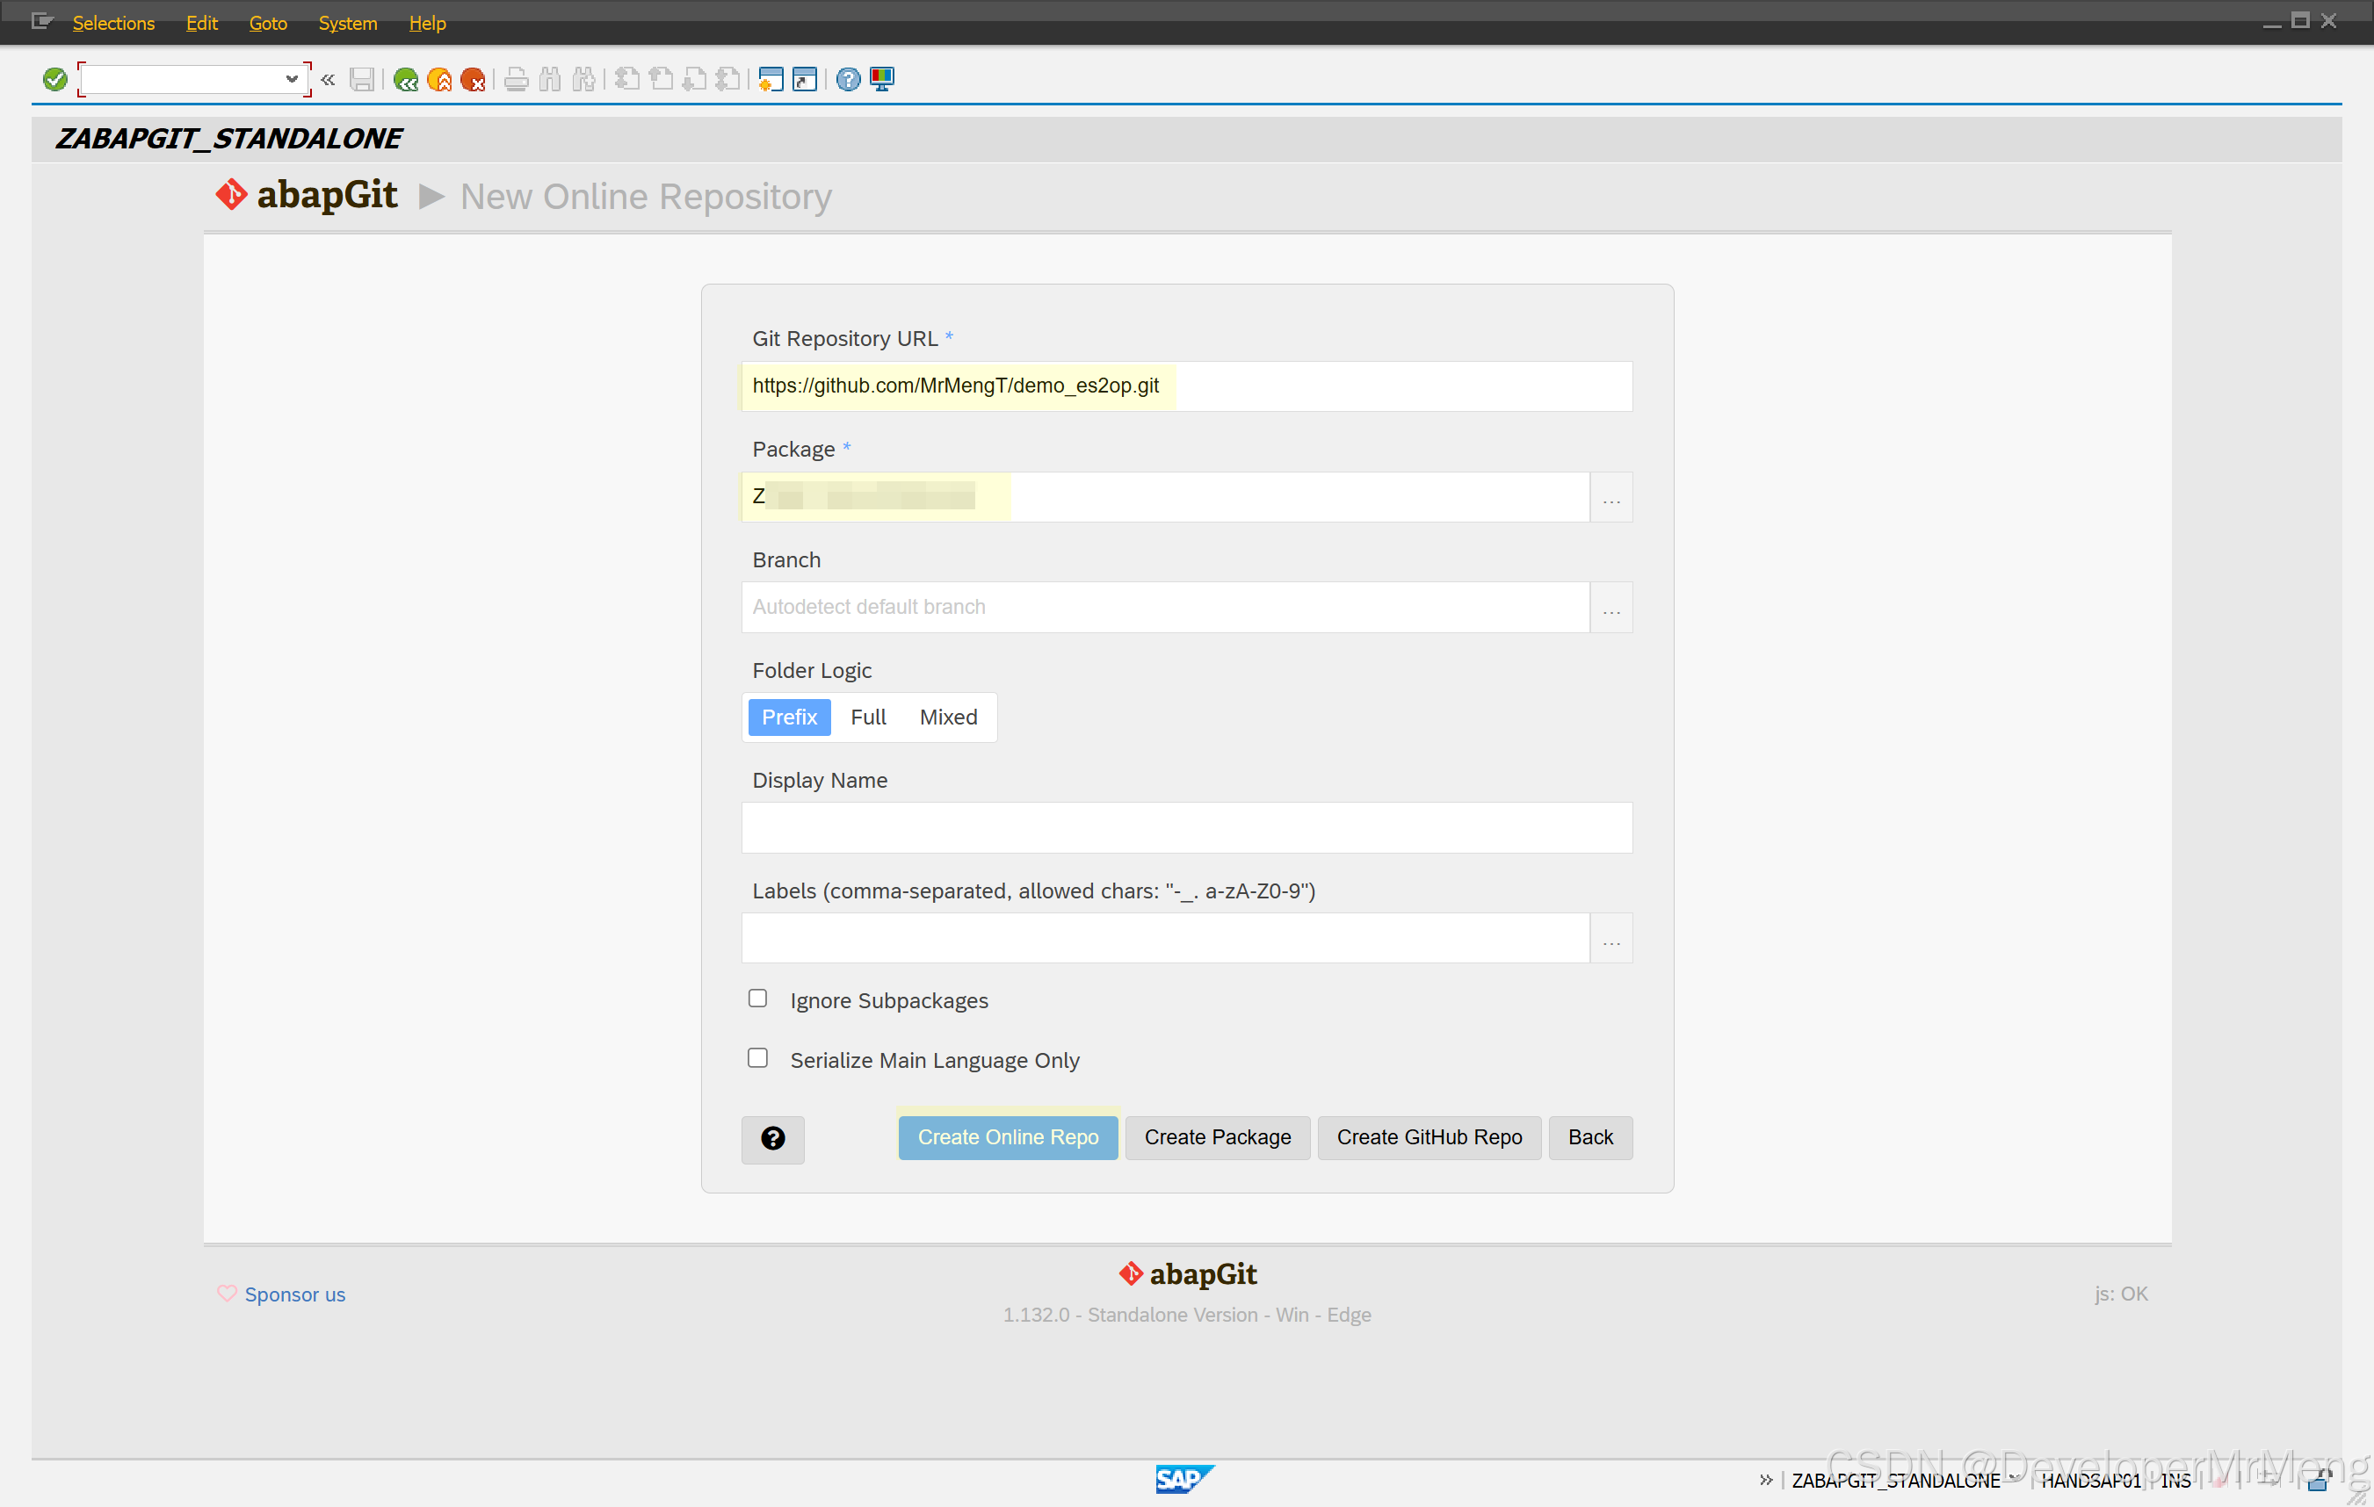Click the green Back arrow icon
Screen dimensions: 2374x1507
(405, 79)
